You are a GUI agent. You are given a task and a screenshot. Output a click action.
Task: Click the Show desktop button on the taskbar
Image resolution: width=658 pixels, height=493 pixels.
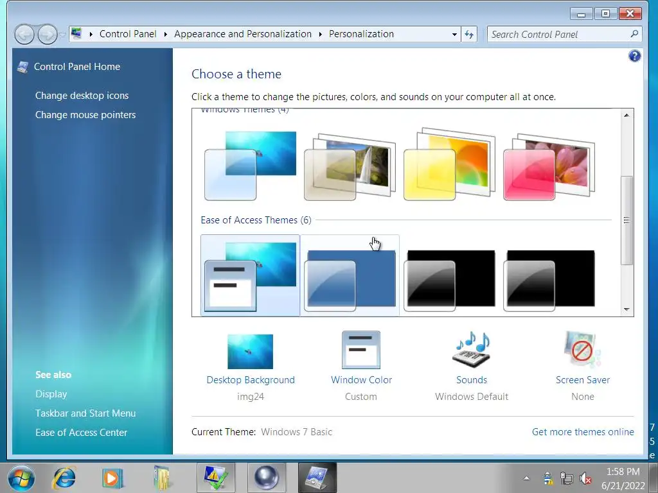[x=654, y=478]
